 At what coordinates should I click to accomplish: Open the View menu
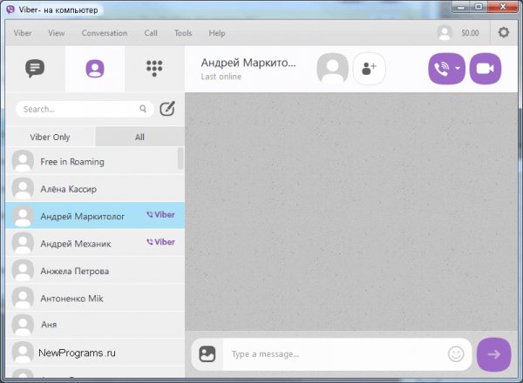(57, 33)
